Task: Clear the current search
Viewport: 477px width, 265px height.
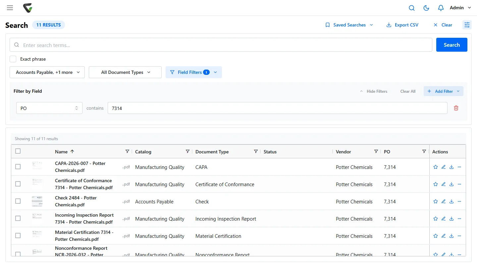Action: pyautogui.click(x=443, y=25)
